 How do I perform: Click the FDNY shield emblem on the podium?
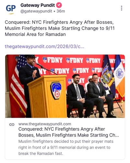click(56, 91)
